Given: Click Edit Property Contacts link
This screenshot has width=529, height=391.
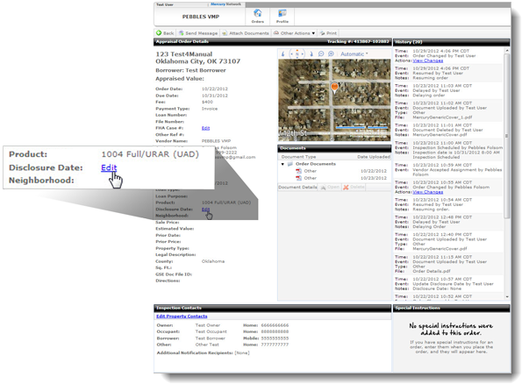Looking at the screenshot, I should coord(182,316).
